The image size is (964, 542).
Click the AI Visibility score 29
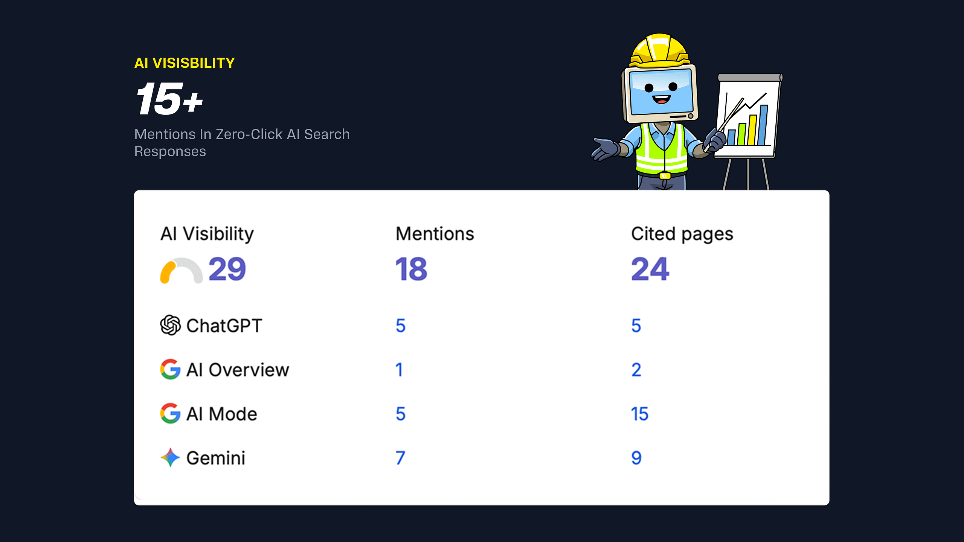coord(227,269)
